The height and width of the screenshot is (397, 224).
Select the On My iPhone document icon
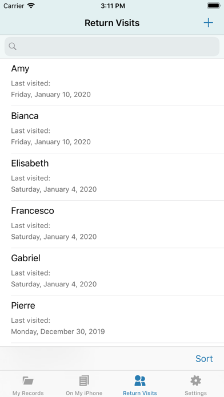click(84, 380)
